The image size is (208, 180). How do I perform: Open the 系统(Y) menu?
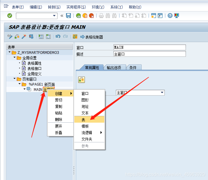coord(116,7)
